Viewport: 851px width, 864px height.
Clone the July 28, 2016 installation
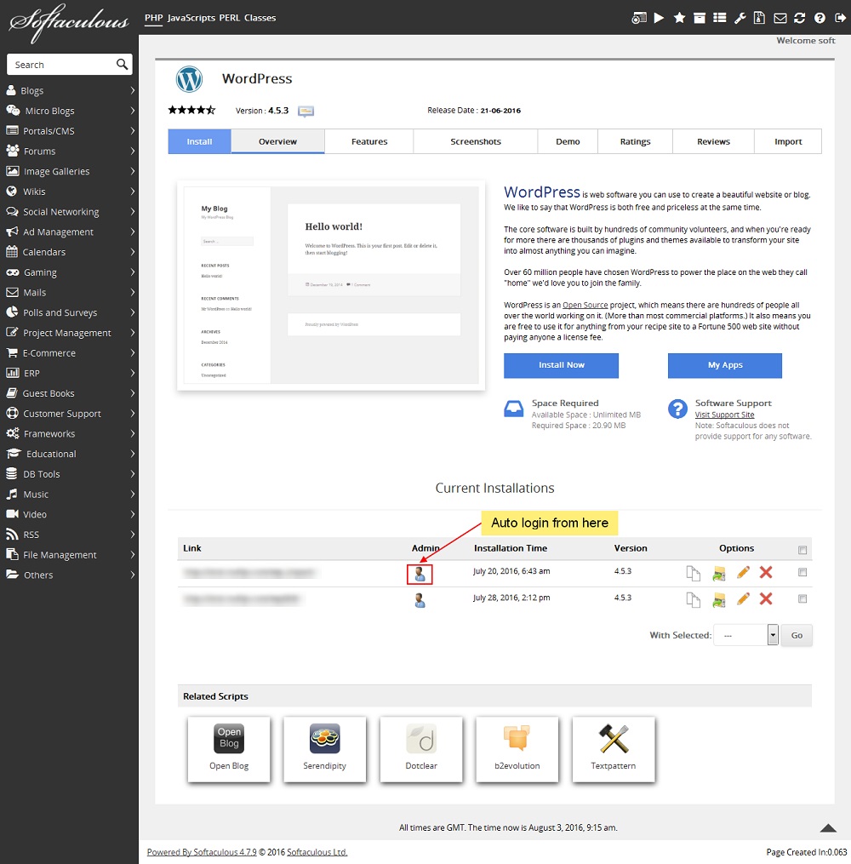coord(693,599)
